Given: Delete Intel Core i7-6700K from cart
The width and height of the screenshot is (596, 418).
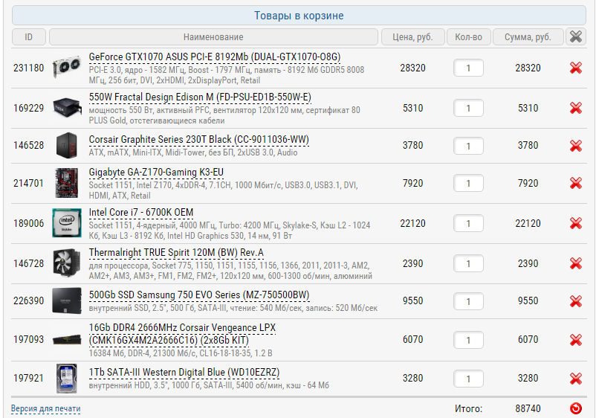Looking at the screenshot, I should pyautogui.click(x=576, y=223).
